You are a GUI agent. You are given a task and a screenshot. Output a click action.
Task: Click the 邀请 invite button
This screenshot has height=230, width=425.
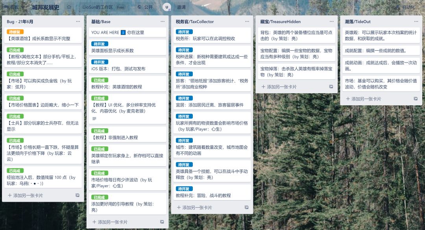181,7
